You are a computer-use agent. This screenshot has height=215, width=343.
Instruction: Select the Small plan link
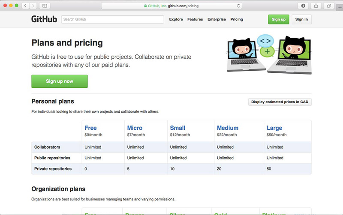click(x=178, y=128)
